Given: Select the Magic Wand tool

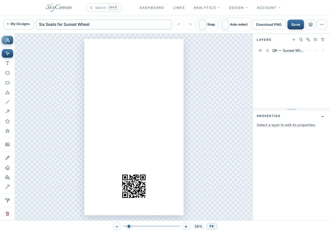Looking at the screenshot, I should [7, 187].
